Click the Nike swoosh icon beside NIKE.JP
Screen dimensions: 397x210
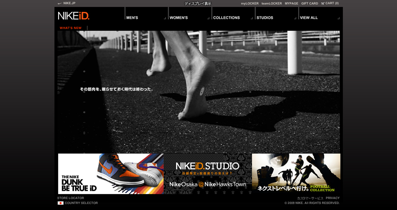(x=60, y=3)
